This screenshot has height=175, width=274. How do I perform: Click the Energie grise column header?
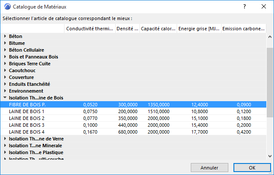[198, 29]
